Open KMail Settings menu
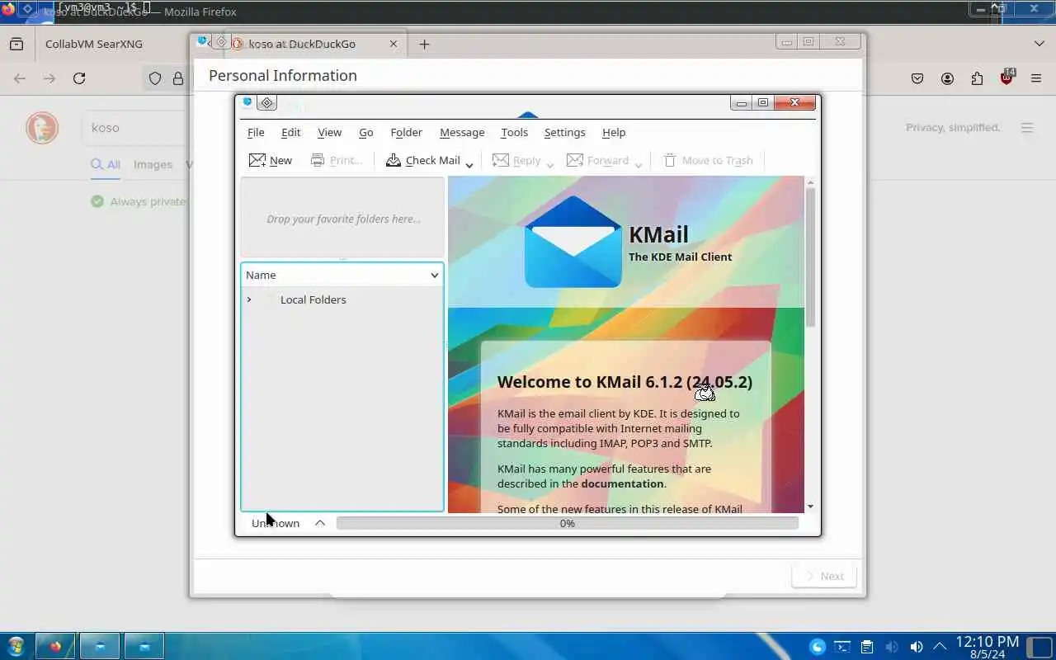Viewport: 1056px width, 660px height. (x=564, y=132)
